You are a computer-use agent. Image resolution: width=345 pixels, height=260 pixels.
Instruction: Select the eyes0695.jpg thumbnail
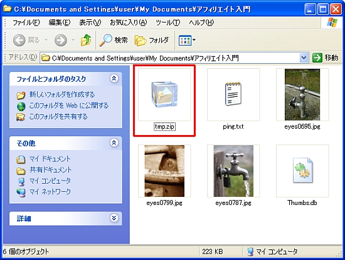tap(302, 94)
